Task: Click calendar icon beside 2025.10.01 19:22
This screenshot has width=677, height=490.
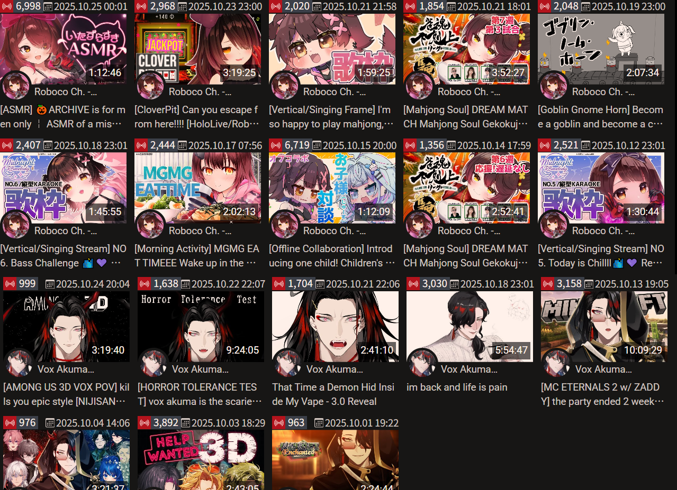Action: pyautogui.click(x=319, y=423)
